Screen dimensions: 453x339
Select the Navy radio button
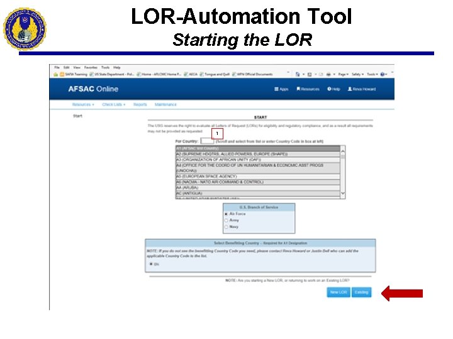coord(226,227)
